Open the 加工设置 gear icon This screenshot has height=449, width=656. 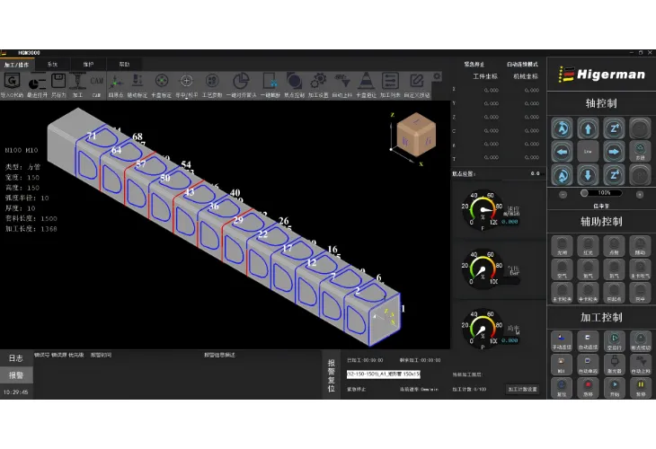click(318, 82)
